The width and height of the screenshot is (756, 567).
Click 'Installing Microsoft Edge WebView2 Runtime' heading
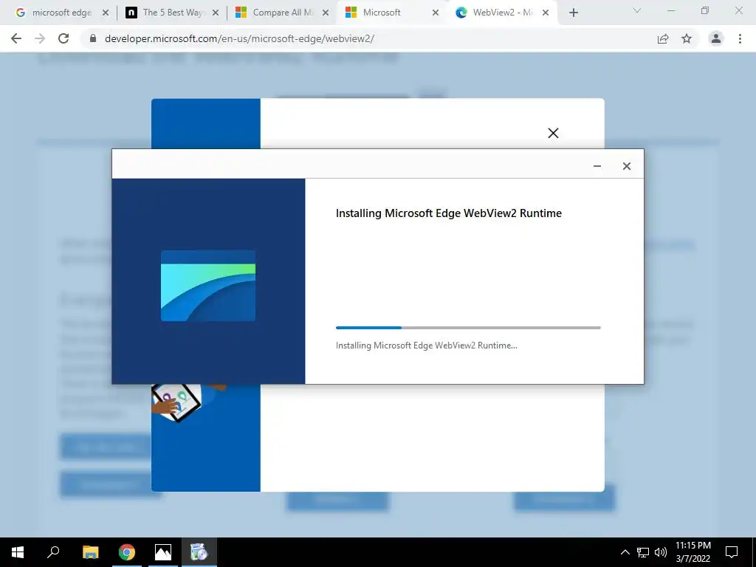click(448, 213)
